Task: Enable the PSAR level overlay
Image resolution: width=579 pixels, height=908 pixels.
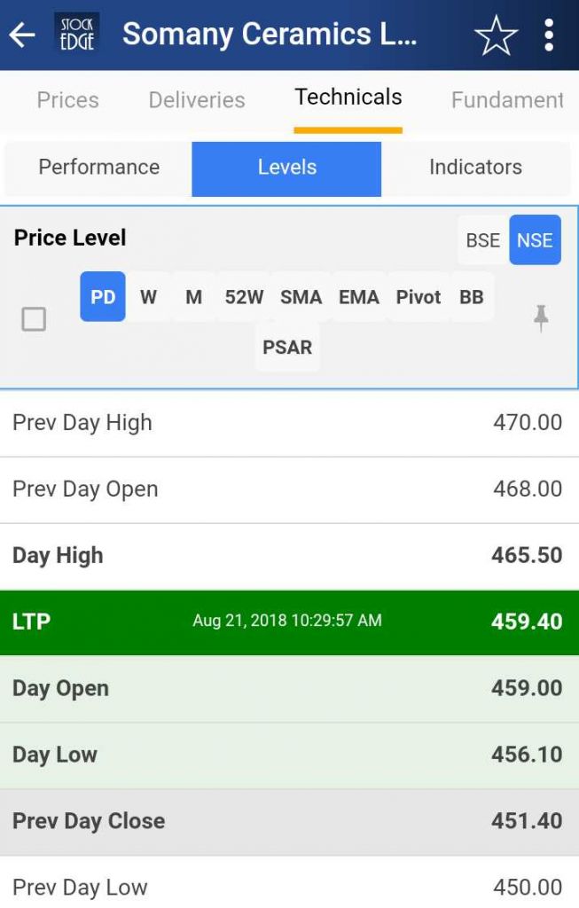Action: click(286, 347)
